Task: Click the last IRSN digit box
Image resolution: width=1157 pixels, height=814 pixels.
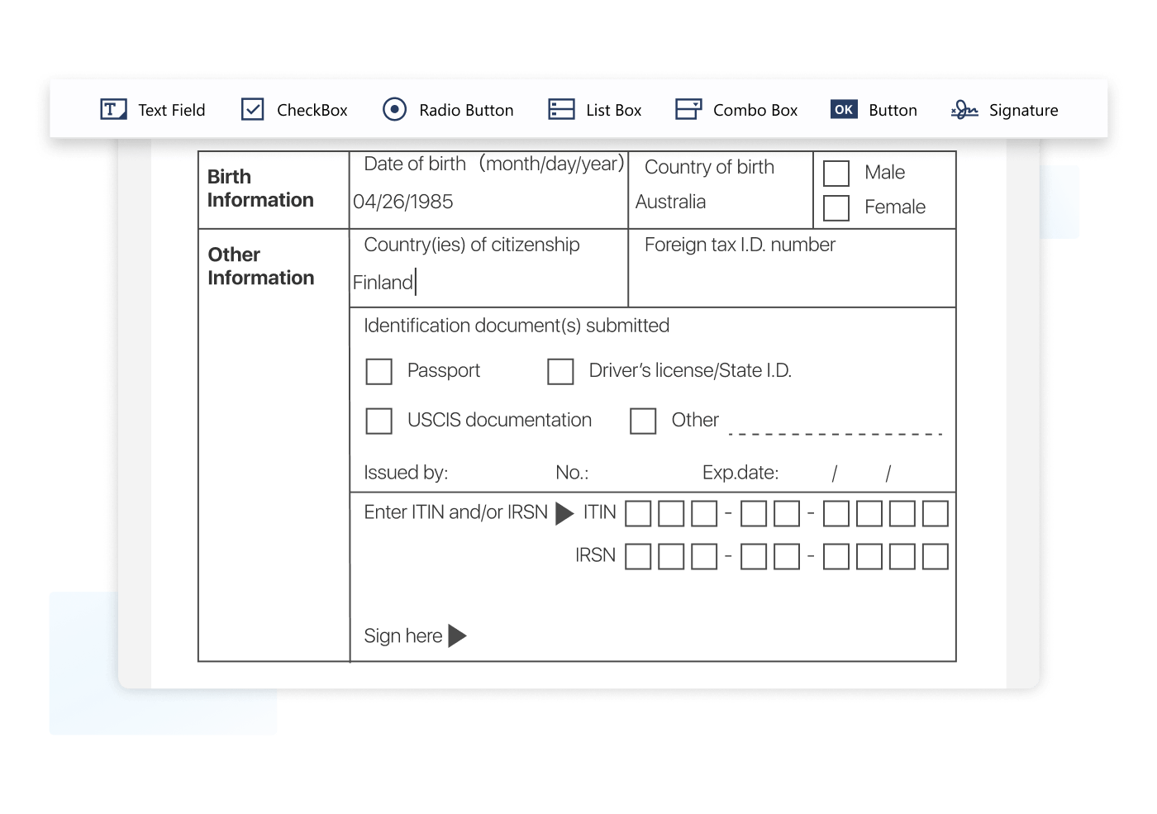Action: click(935, 556)
